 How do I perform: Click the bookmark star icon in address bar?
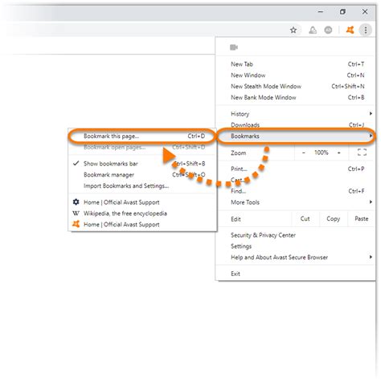(293, 30)
